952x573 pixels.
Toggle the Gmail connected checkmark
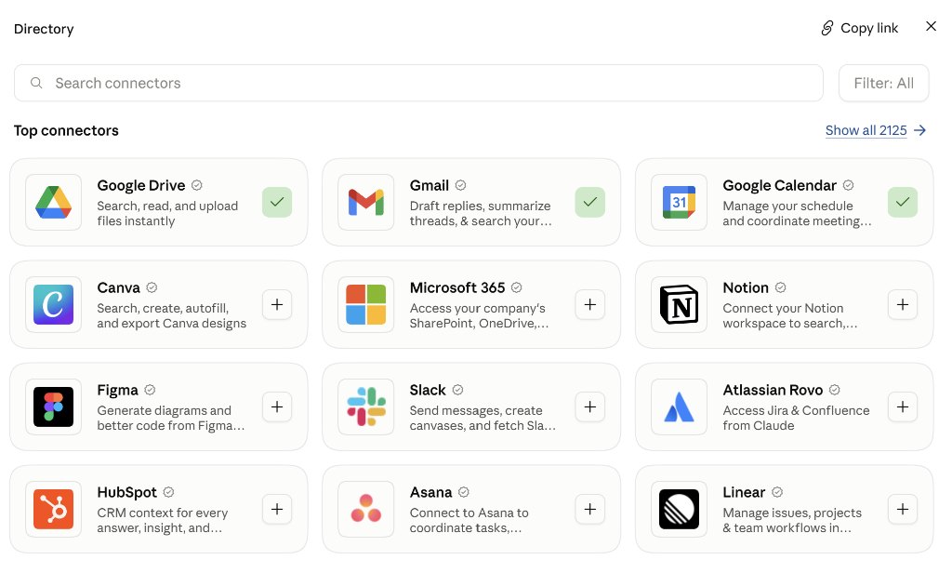[590, 203]
